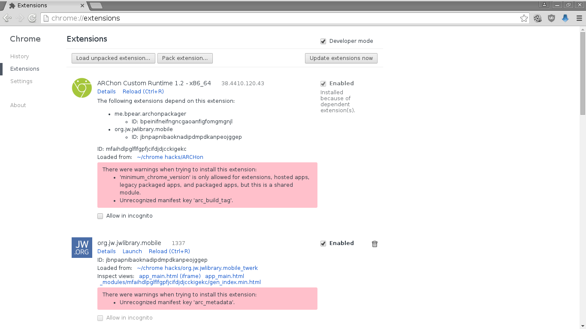Click the ID mfaihdlpglflfgpfjcifdjdjcckigekc text

(x=142, y=149)
